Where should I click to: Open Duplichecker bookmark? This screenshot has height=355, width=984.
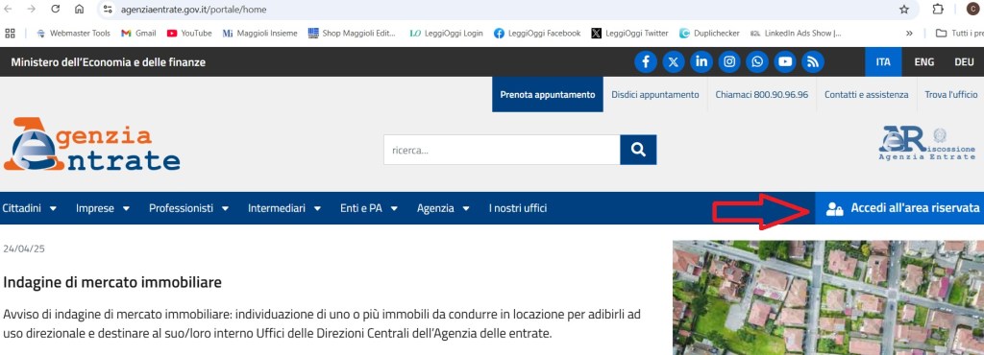[710, 34]
